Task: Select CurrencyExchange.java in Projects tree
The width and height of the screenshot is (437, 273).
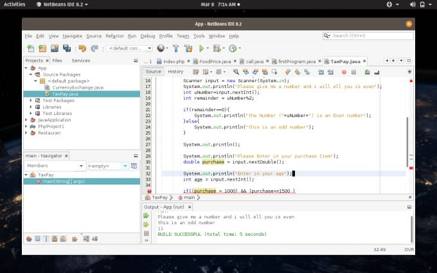Action: tap(78, 87)
